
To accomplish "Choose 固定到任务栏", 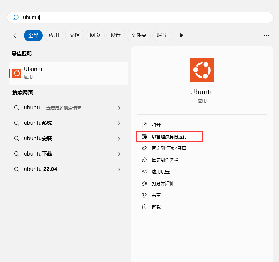I will pos(165,160).
